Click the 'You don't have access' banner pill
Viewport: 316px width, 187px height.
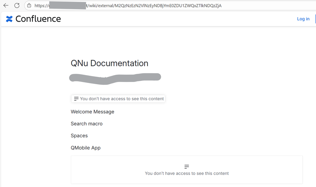118,98
